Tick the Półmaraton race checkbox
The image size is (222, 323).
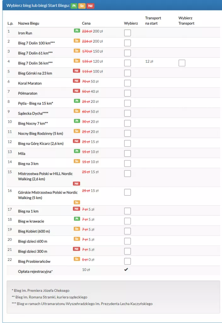coord(127,93)
